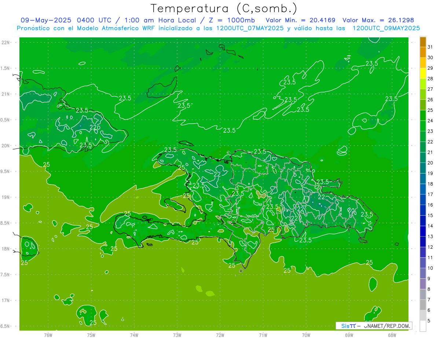
Task: Click the '11' colorbar scale label
Action: [x=430, y=257]
